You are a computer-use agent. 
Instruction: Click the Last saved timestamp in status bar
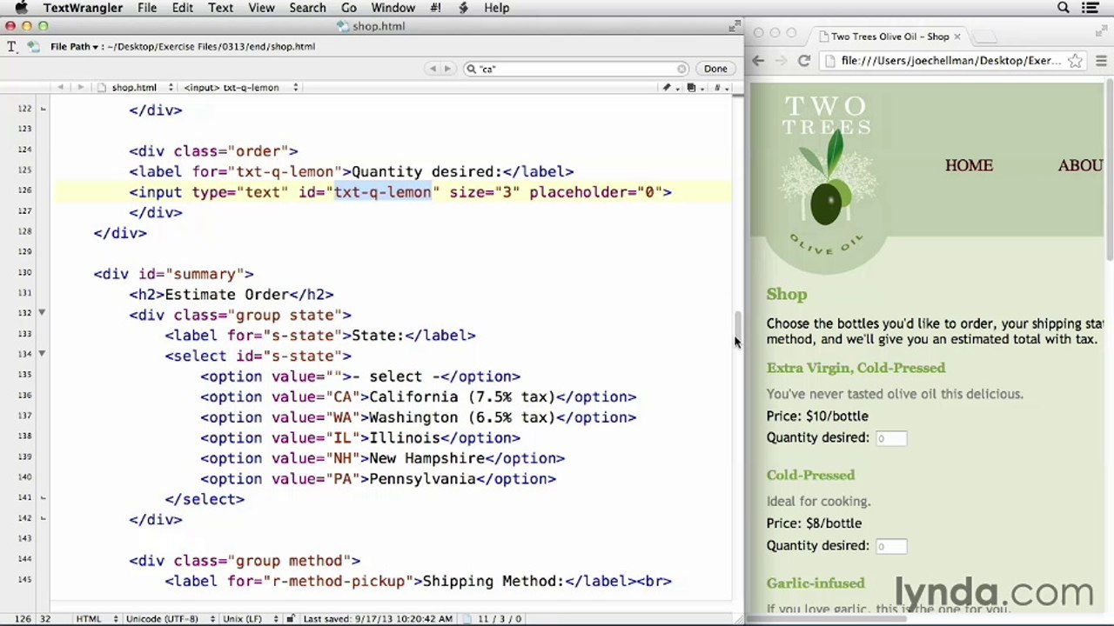tap(378, 618)
